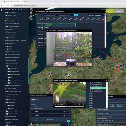Click the start date-time input field
The width and height of the screenshot is (126, 126).
[x=51, y=15]
